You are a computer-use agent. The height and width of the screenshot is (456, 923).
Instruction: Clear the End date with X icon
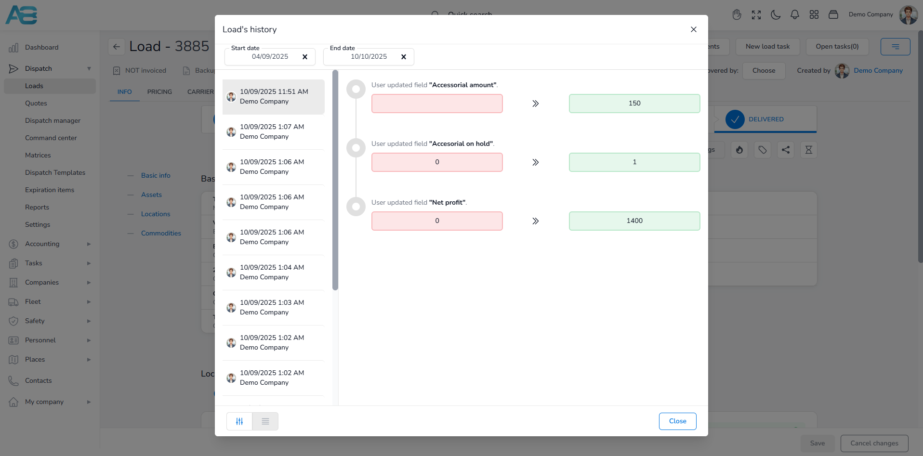(403, 57)
